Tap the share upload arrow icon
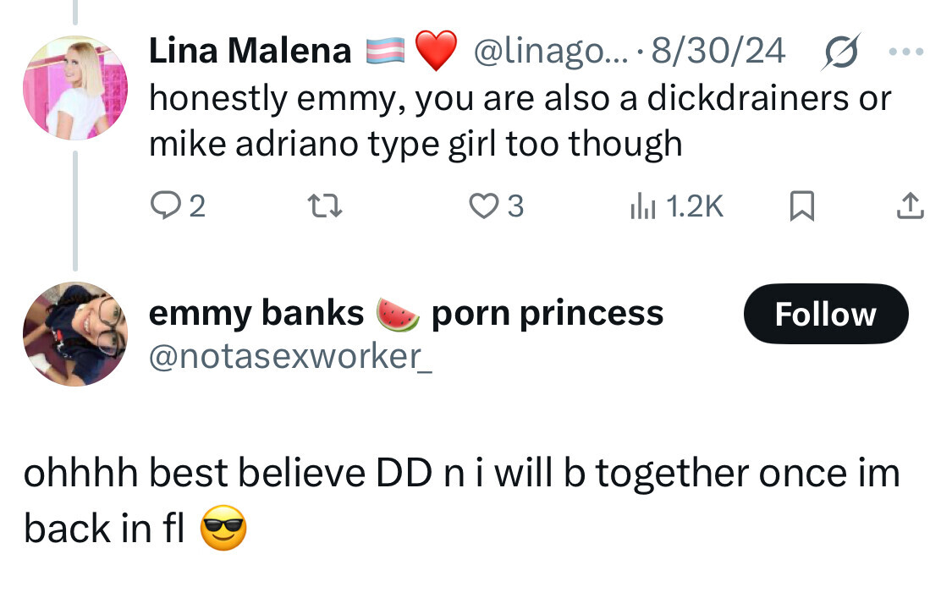 click(910, 206)
